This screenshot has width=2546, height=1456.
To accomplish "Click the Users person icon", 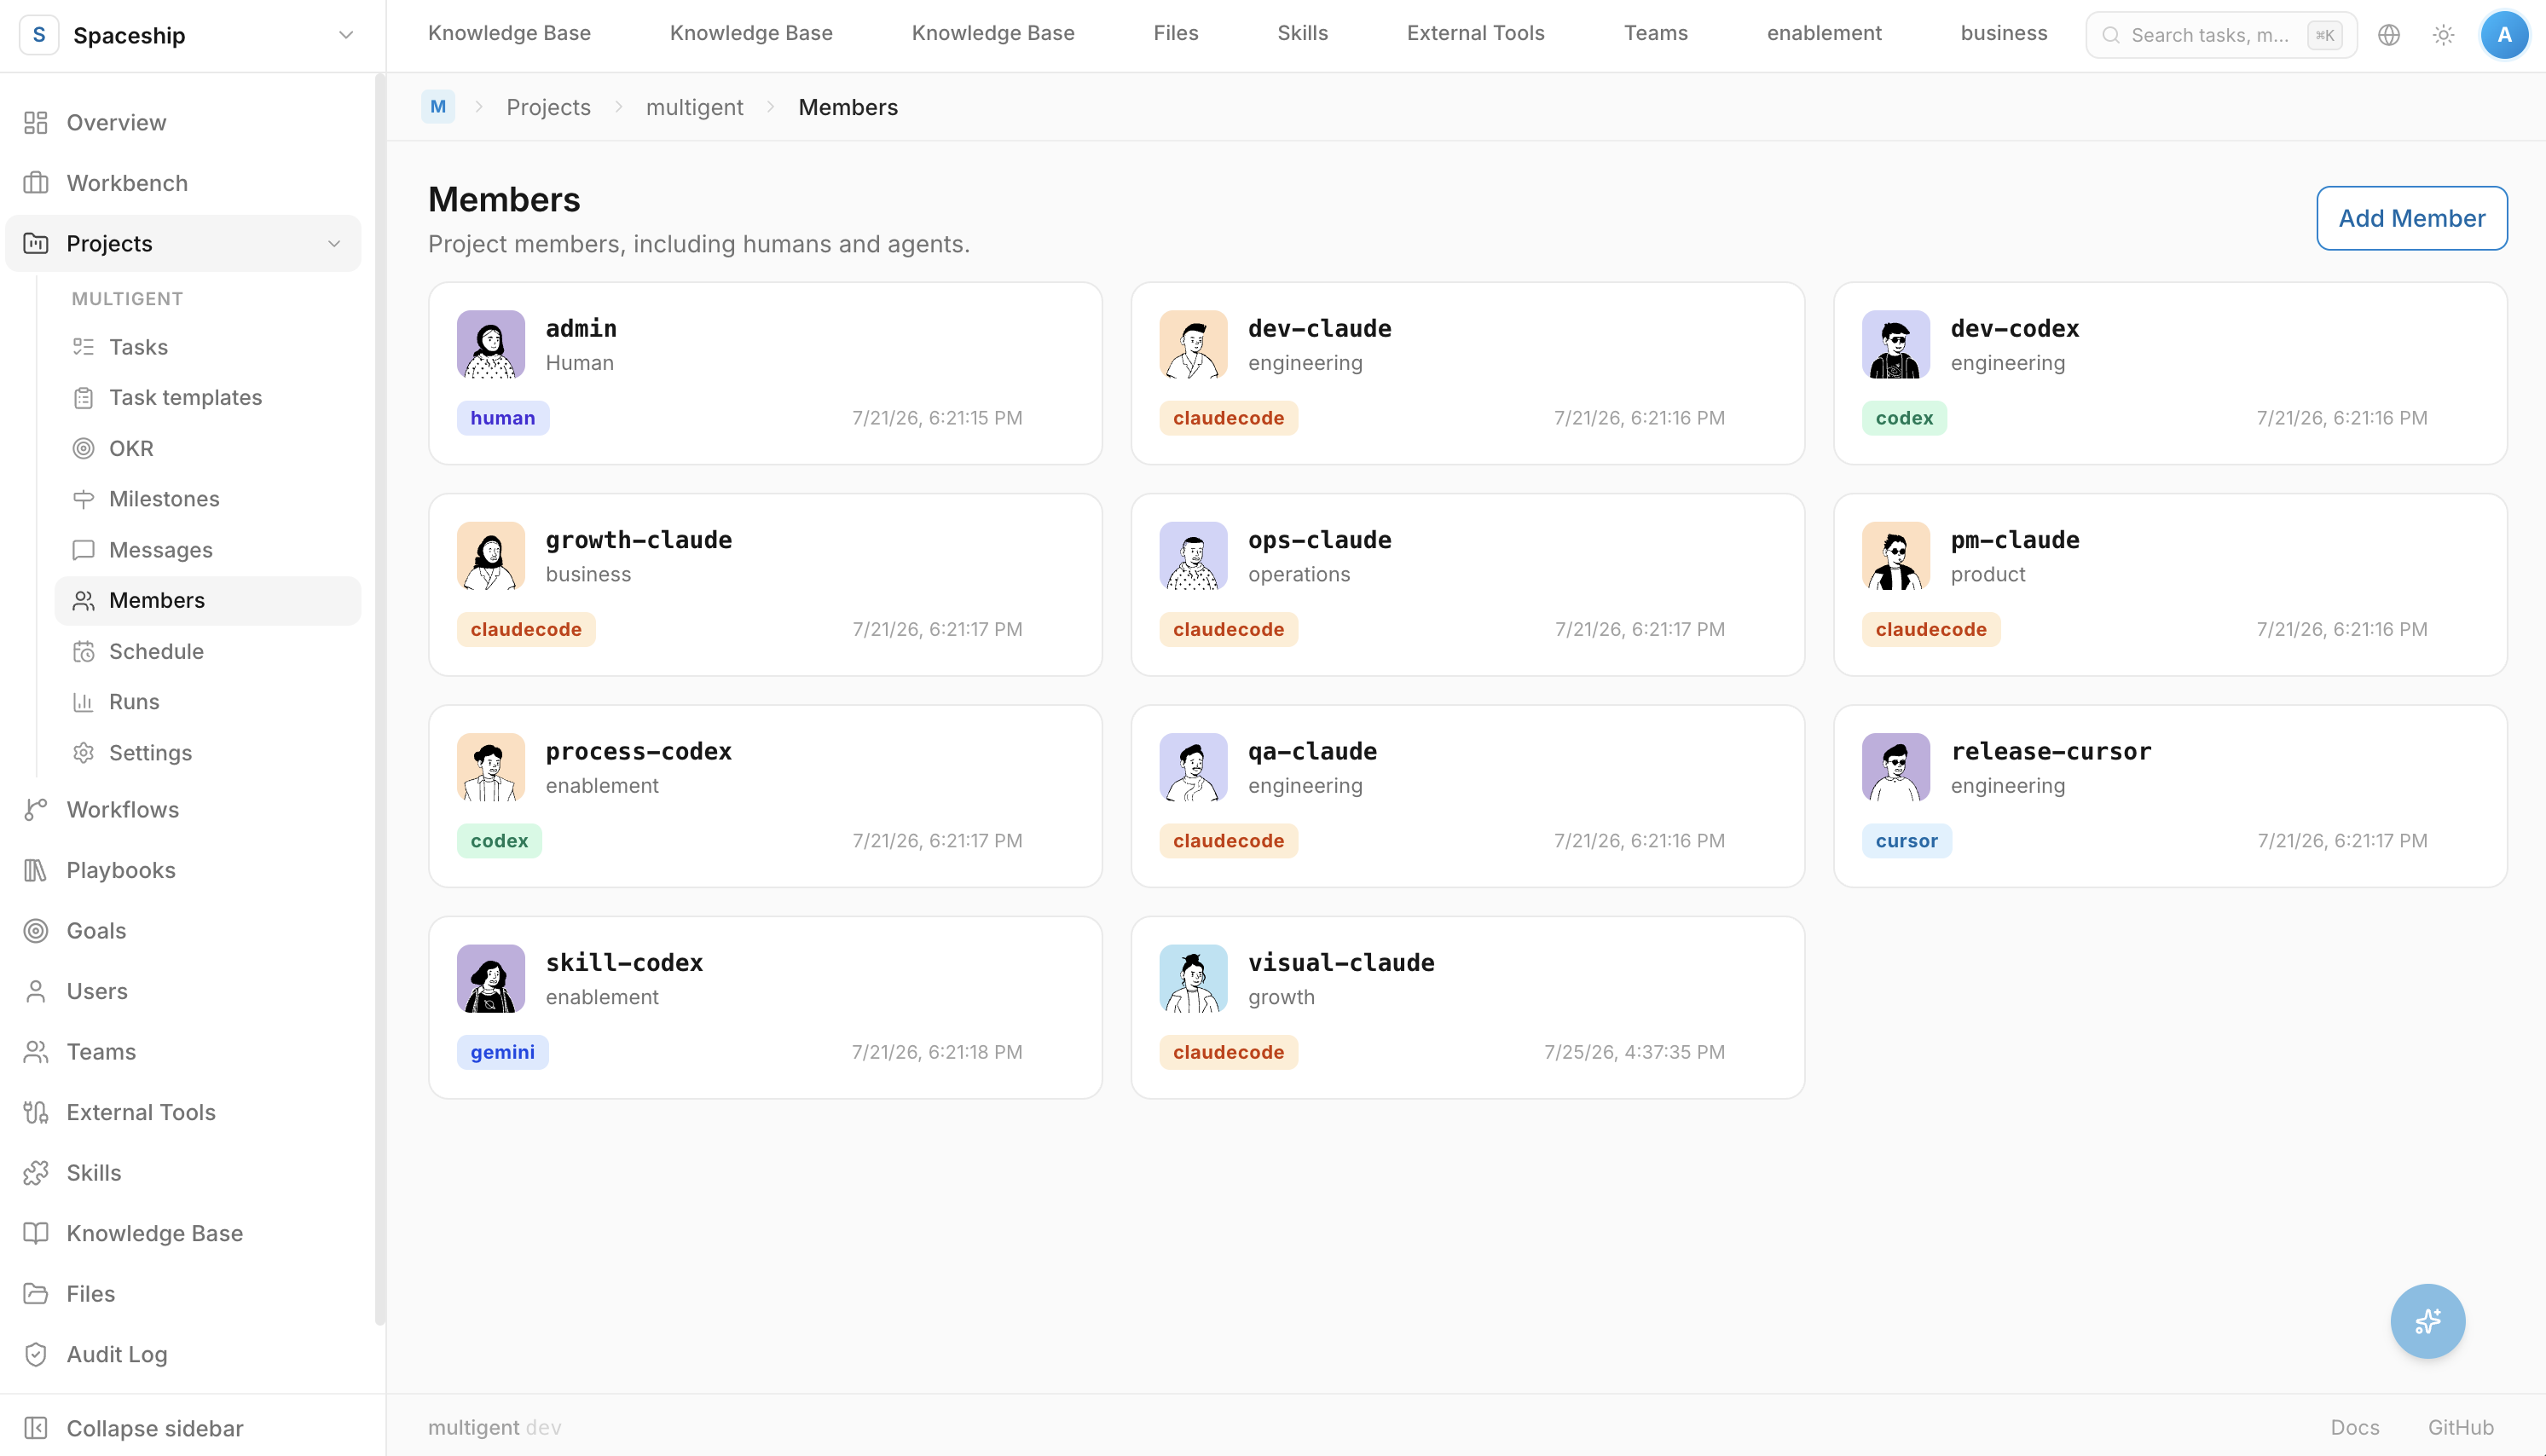I will (x=36, y=991).
